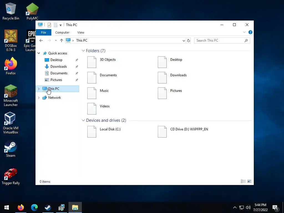
Task: Open the Documents folder in Folders group
Action: coord(102,78)
